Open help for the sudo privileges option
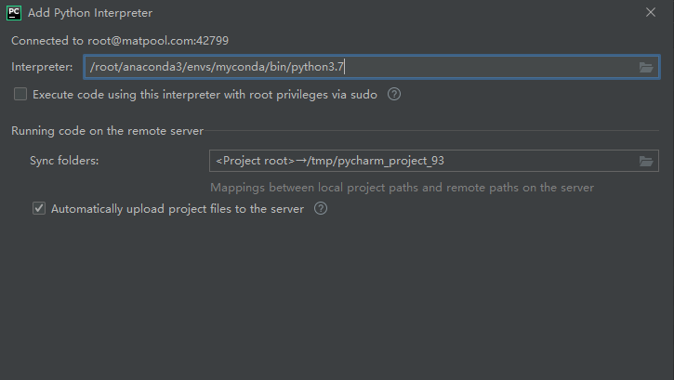 [x=394, y=94]
